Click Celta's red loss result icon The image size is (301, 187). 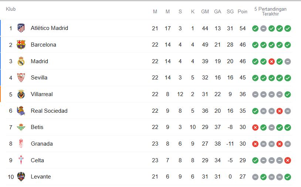[288, 160]
